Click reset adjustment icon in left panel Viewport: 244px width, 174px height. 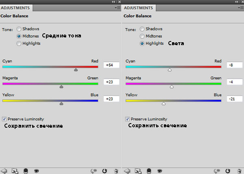click(105, 171)
